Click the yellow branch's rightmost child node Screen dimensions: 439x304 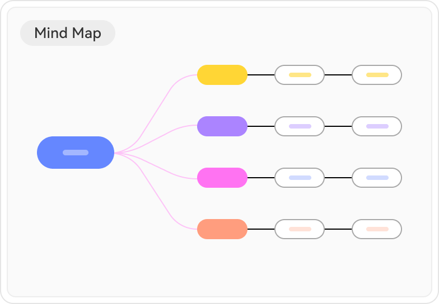pyautogui.click(x=377, y=75)
